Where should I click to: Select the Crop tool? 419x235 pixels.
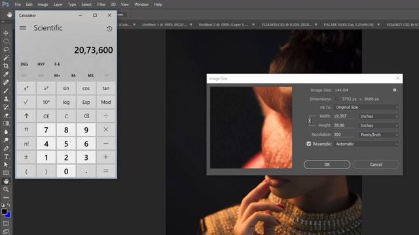pos(6,66)
